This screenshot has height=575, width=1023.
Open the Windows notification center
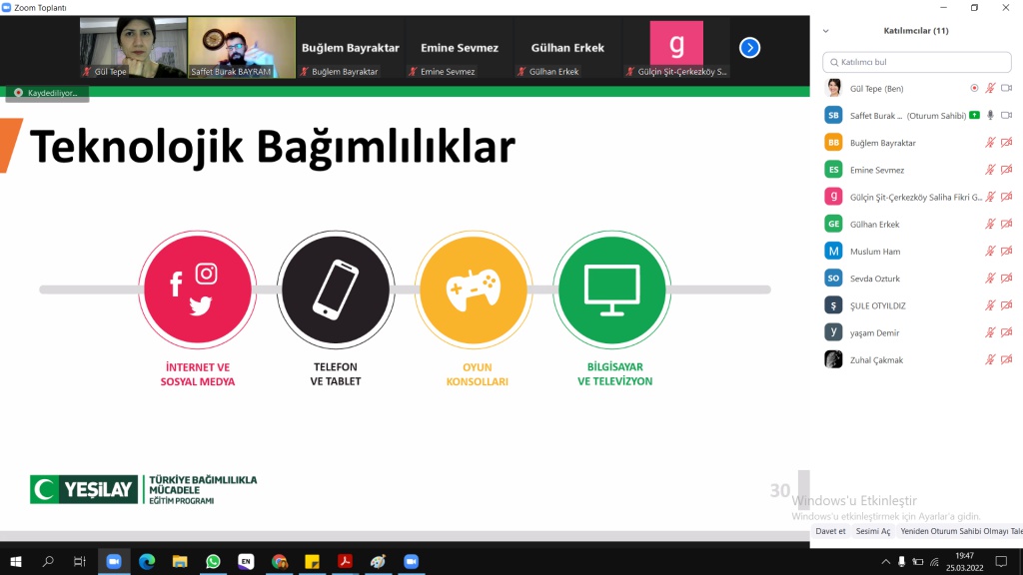(x=1001, y=562)
